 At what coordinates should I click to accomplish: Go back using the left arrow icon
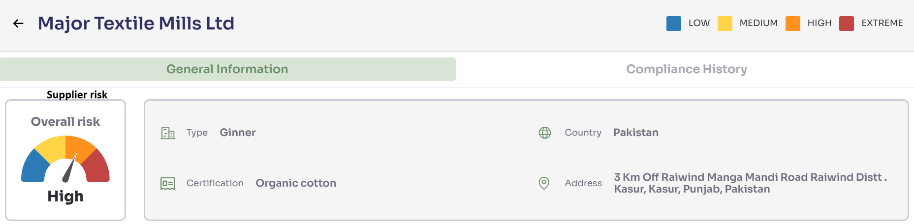[18, 24]
